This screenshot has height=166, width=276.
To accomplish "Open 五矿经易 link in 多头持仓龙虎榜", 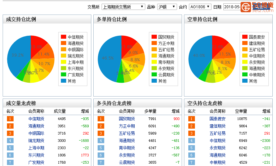I will pyautogui.click(x=127, y=133).
